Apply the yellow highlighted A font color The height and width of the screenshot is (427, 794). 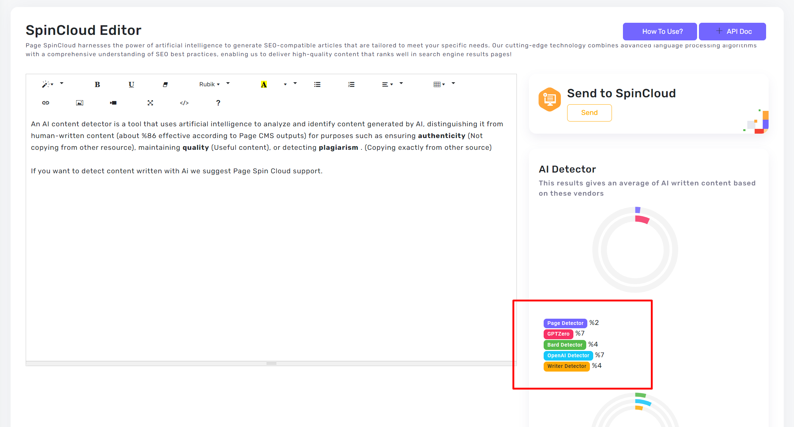point(264,84)
